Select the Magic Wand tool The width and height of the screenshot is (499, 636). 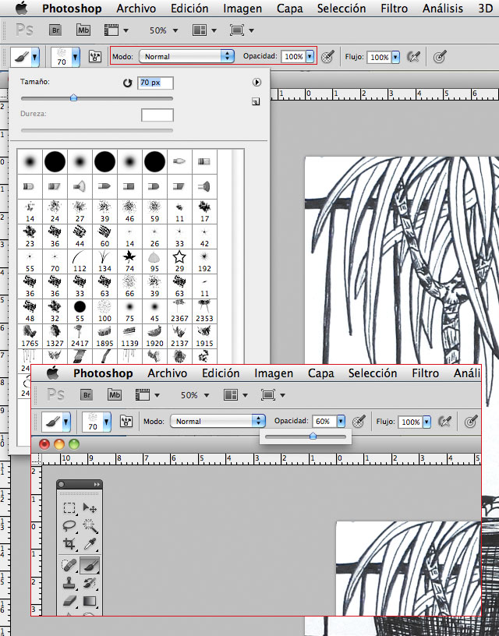[89, 525]
